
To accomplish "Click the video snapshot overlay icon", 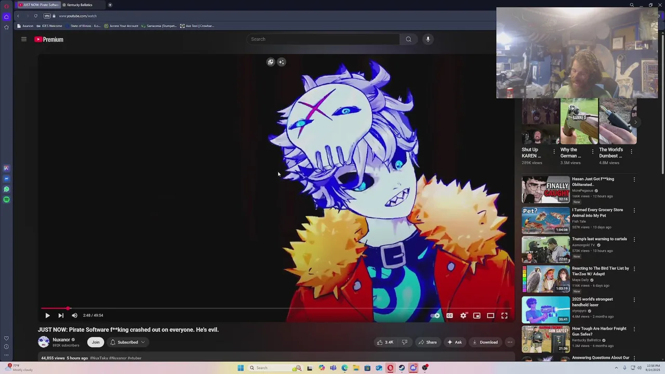I will (x=271, y=62).
